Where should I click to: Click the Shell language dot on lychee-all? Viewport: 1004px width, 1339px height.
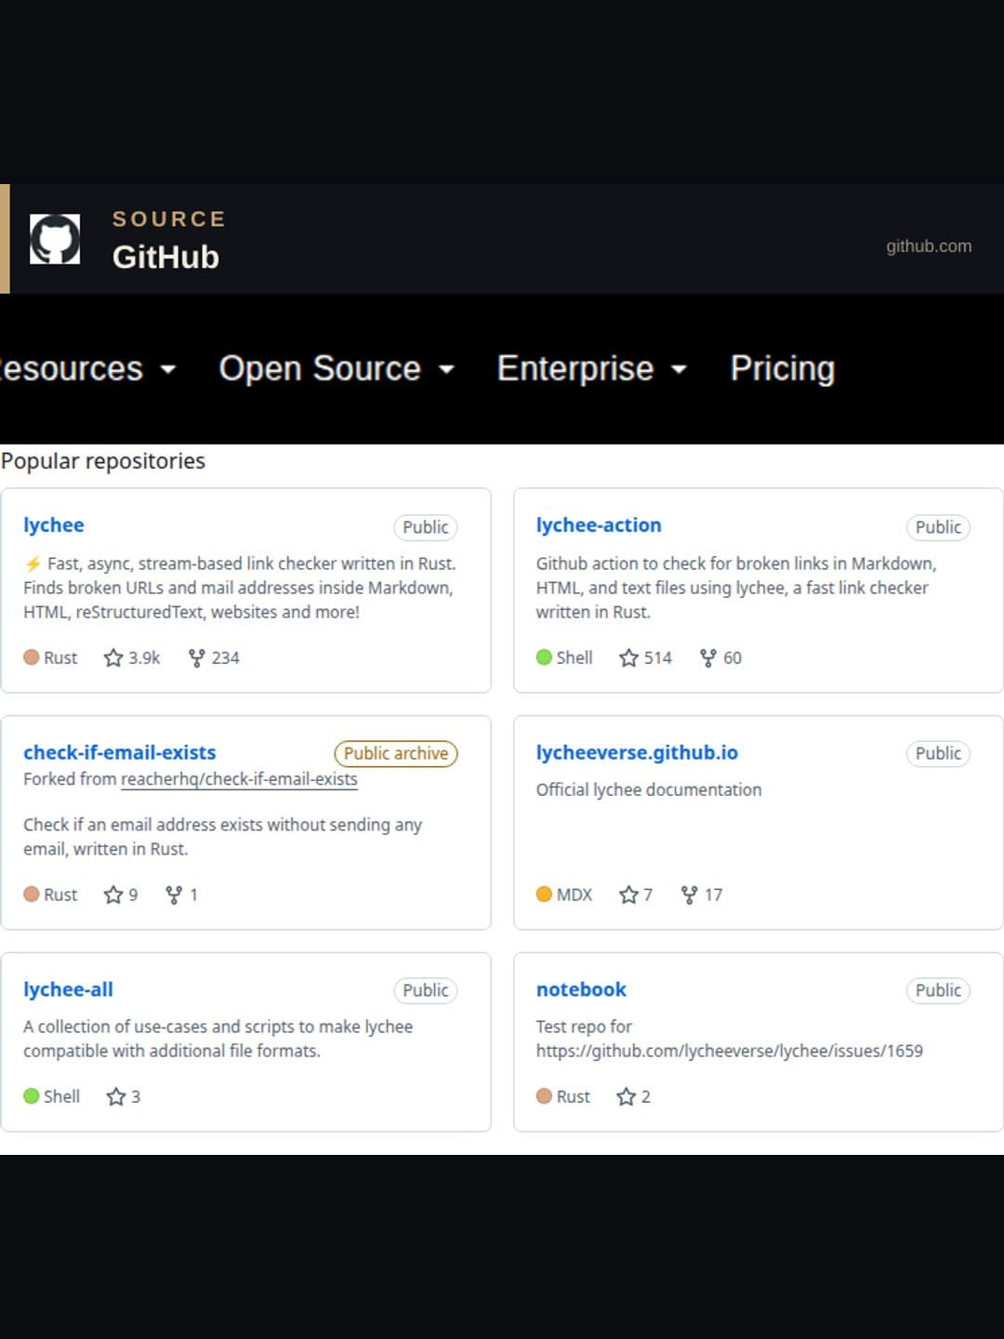[32, 1096]
